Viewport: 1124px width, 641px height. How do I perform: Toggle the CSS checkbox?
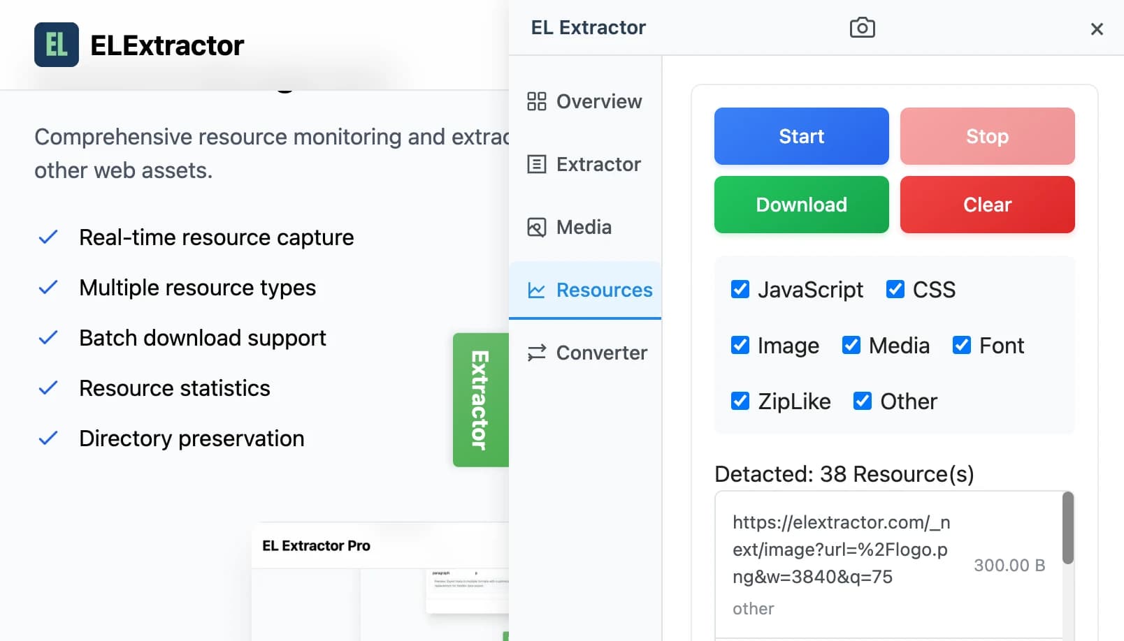click(x=895, y=289)
